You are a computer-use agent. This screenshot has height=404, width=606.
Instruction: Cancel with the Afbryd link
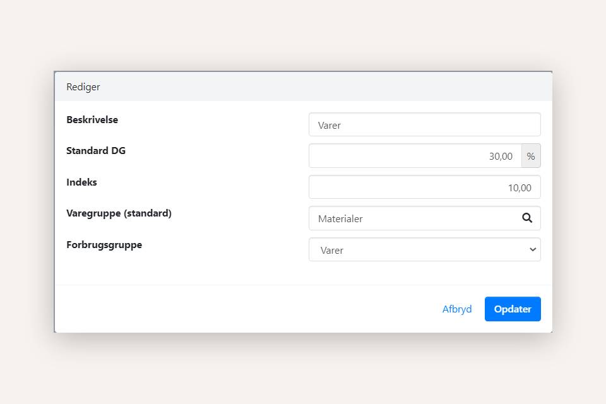[x=457, y=309]
